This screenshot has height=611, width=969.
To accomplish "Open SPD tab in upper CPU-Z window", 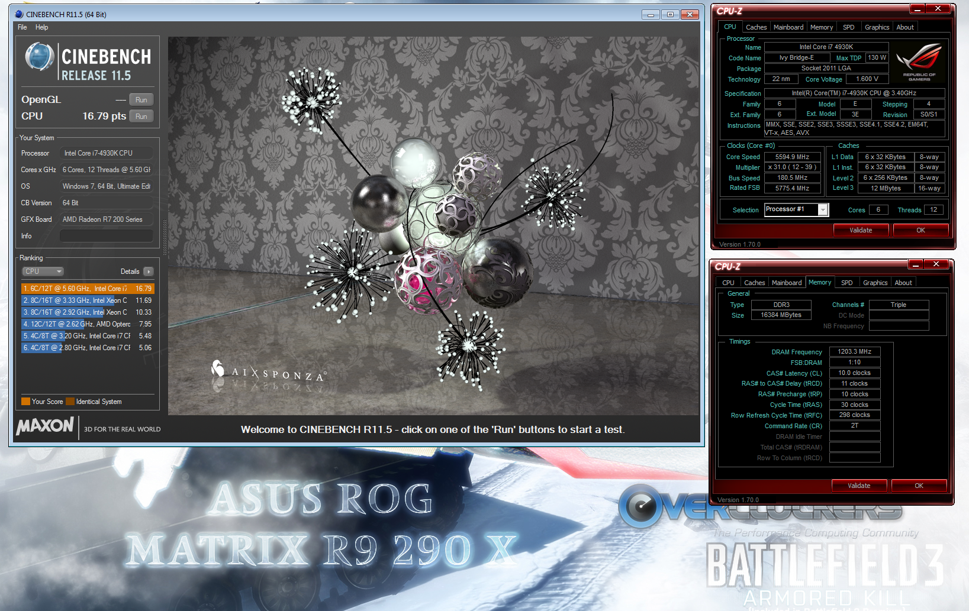I will click(849, 27).
